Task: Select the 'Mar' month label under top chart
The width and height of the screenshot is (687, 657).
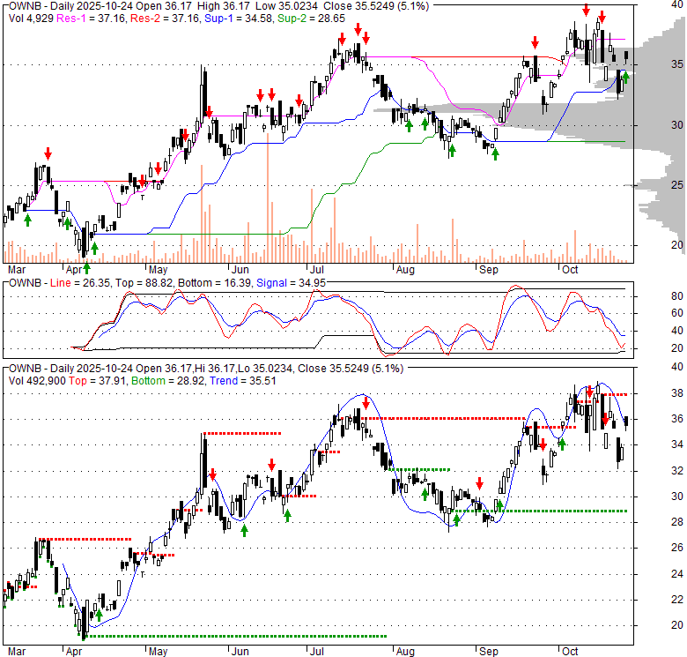Action: tap(17, 270)
